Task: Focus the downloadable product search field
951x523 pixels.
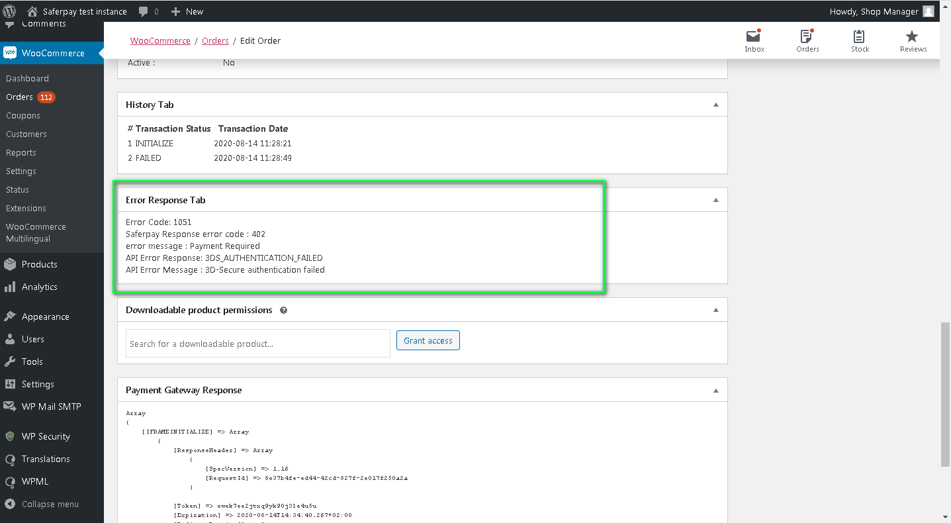Action: pyautogui.click(x=257, y=344)
